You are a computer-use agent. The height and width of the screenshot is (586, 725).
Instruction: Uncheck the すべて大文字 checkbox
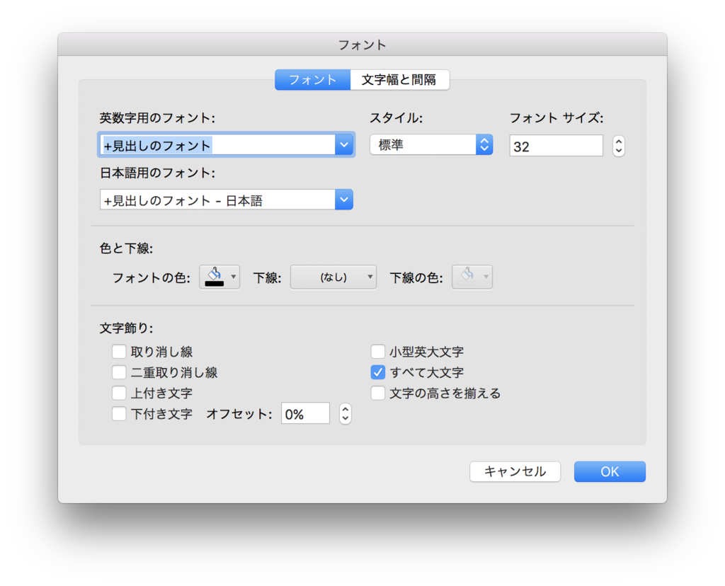tap(378, 372)
